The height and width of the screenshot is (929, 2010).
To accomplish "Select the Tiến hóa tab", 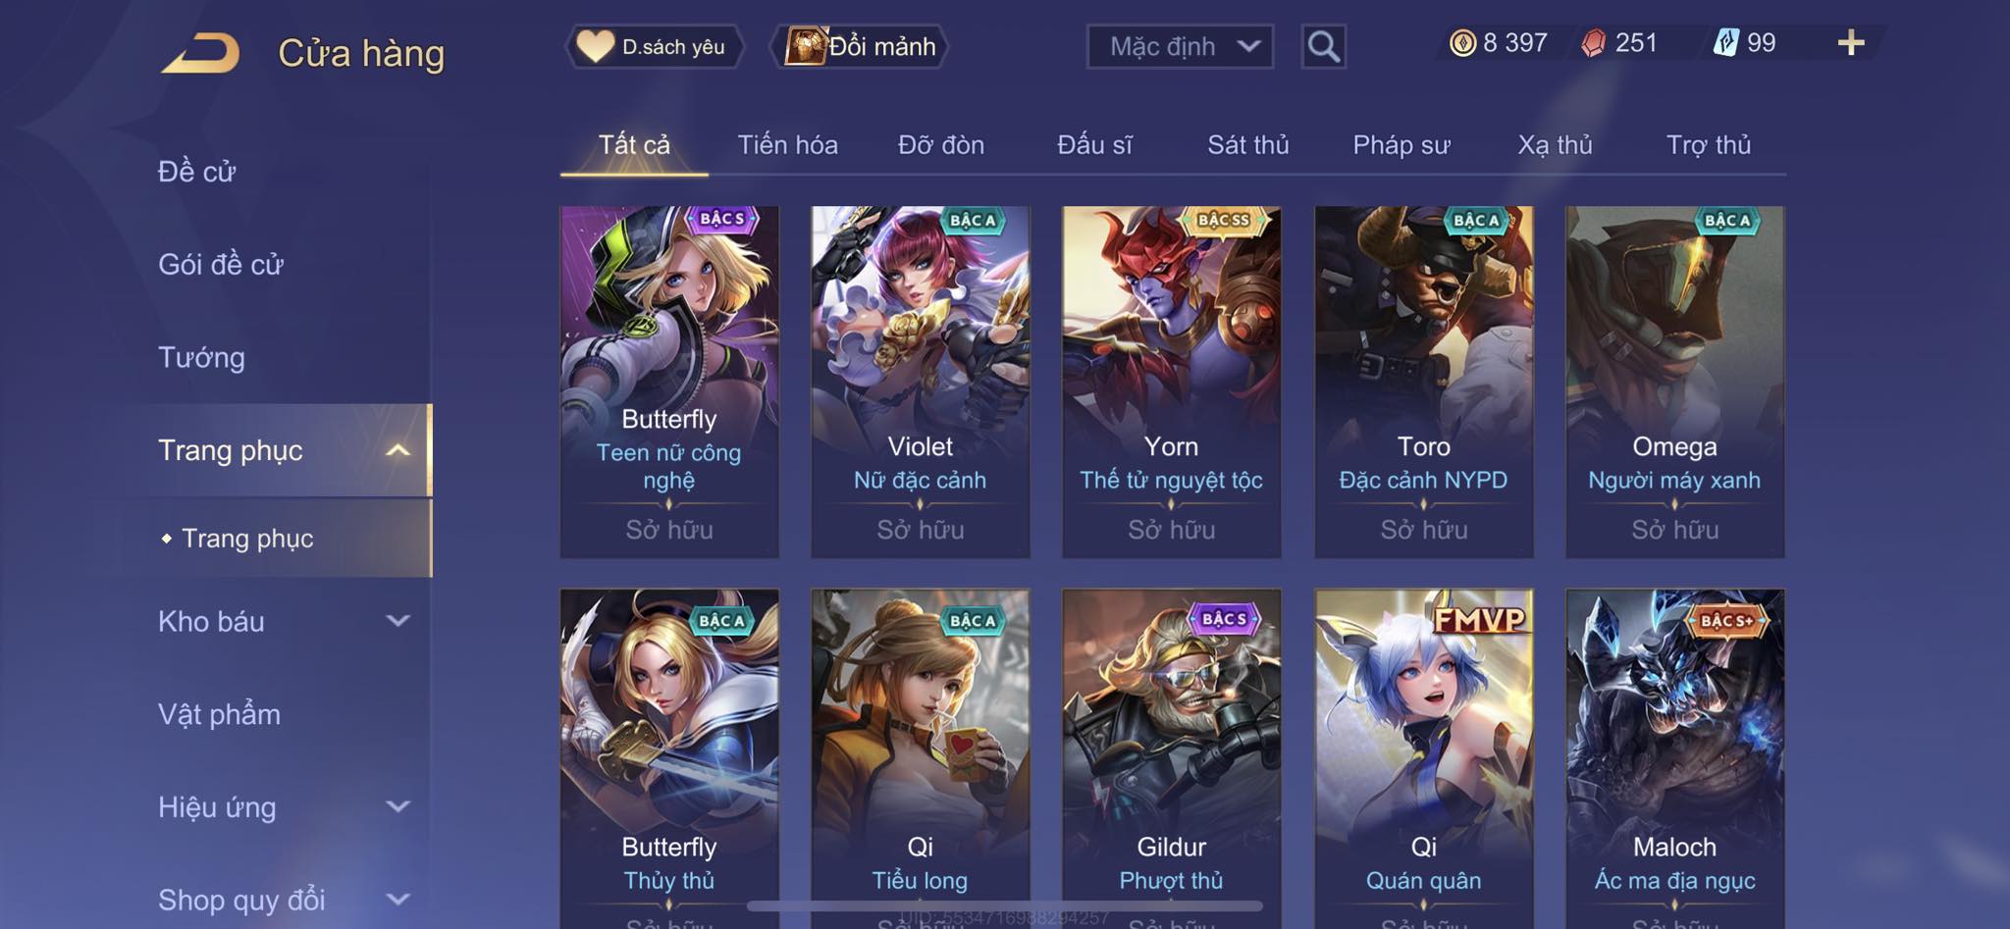I will pyautogui.click(x=787, y=145).
